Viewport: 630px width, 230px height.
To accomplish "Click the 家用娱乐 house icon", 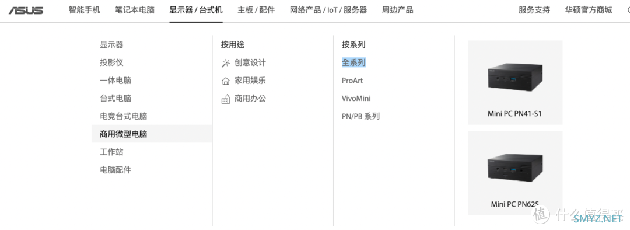I will (x=226, y=81).
